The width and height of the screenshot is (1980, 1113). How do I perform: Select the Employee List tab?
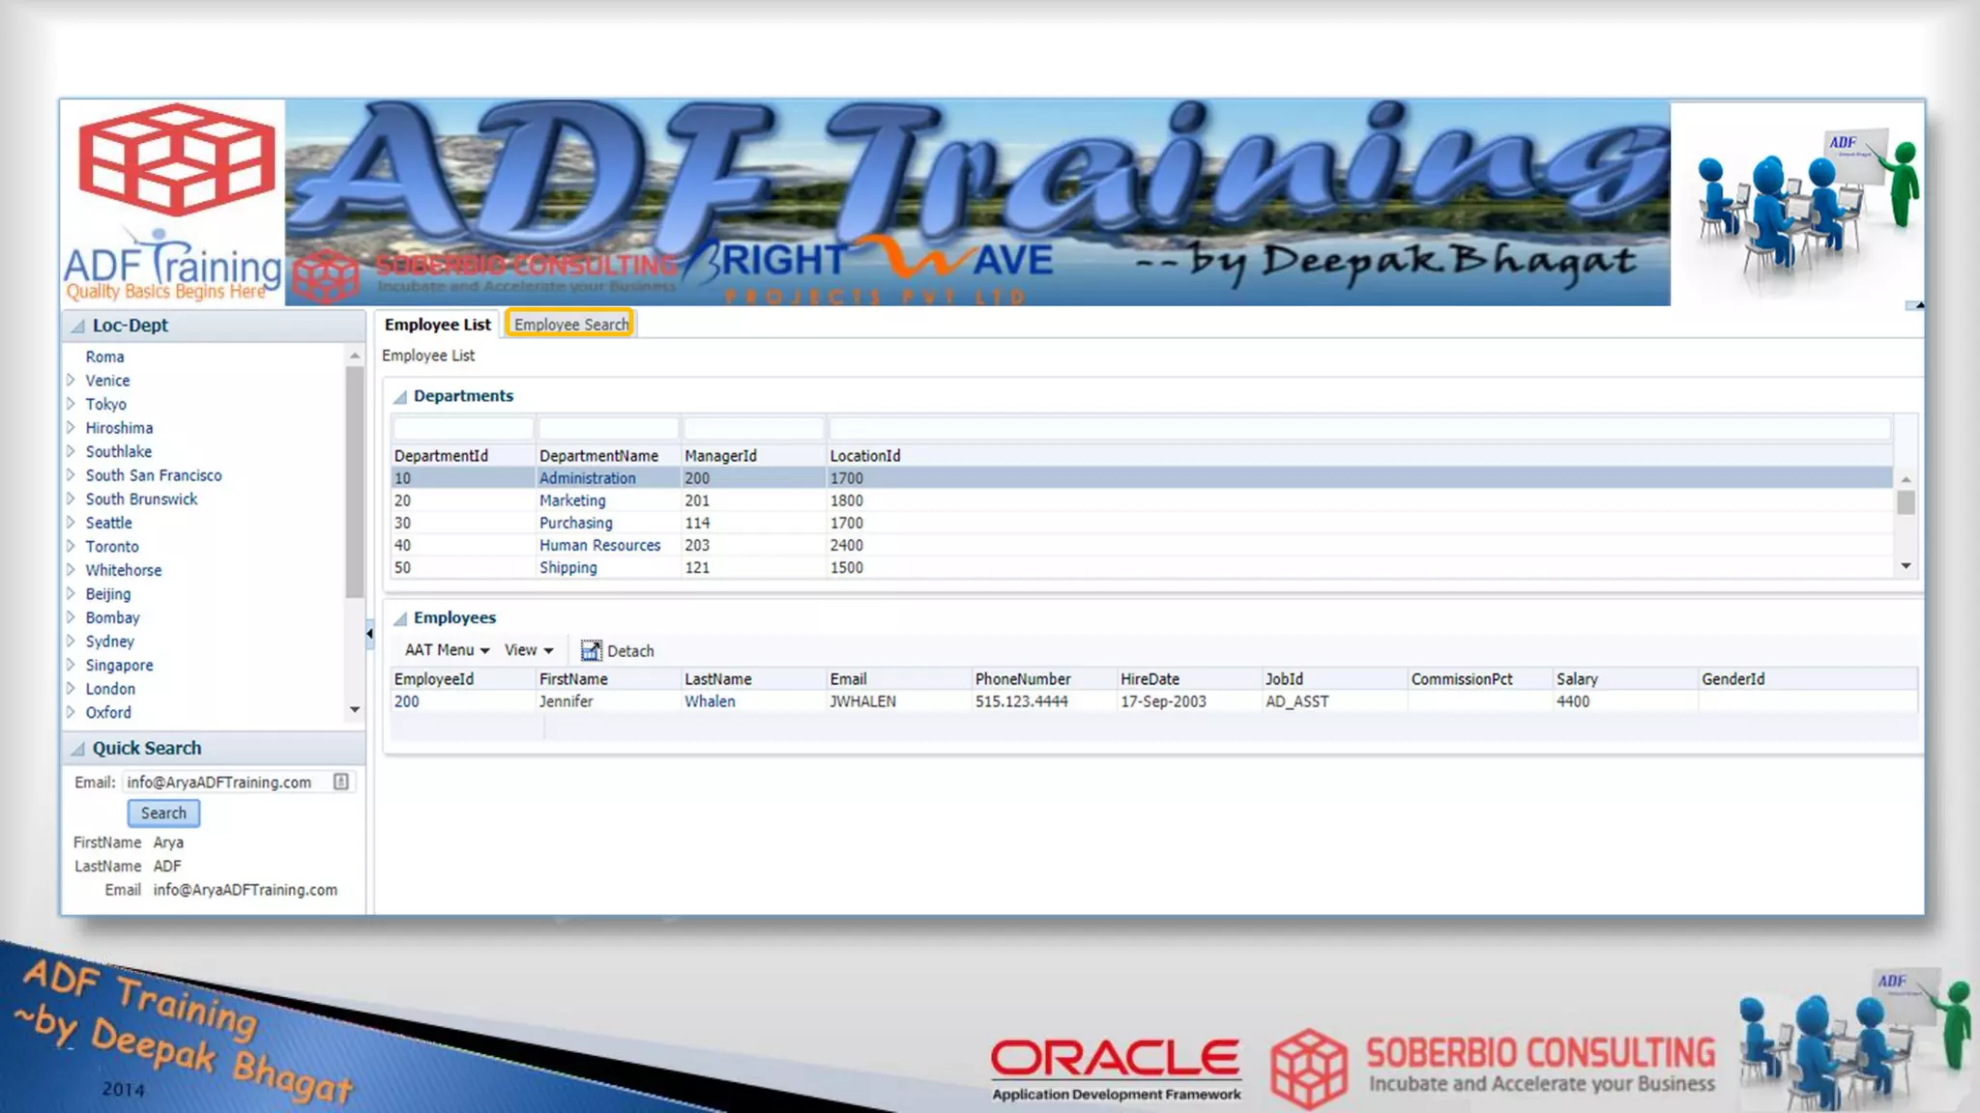(x=437, y=325)
